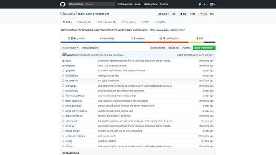Viewport: 276px width, 155px height.
Task: Open the Branch: master dropdown
Action: pos(70,48)
